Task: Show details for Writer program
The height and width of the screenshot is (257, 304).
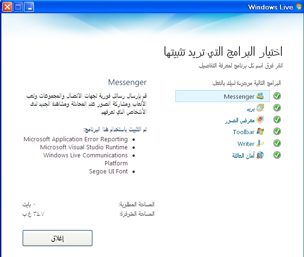Action: click(246, 144)
